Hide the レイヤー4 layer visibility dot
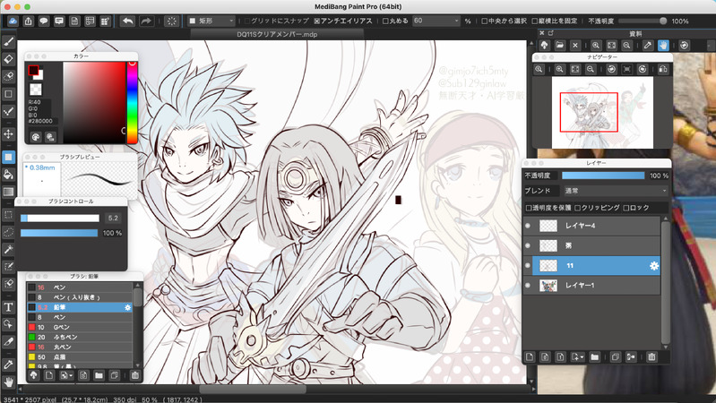 pos(527,226)
